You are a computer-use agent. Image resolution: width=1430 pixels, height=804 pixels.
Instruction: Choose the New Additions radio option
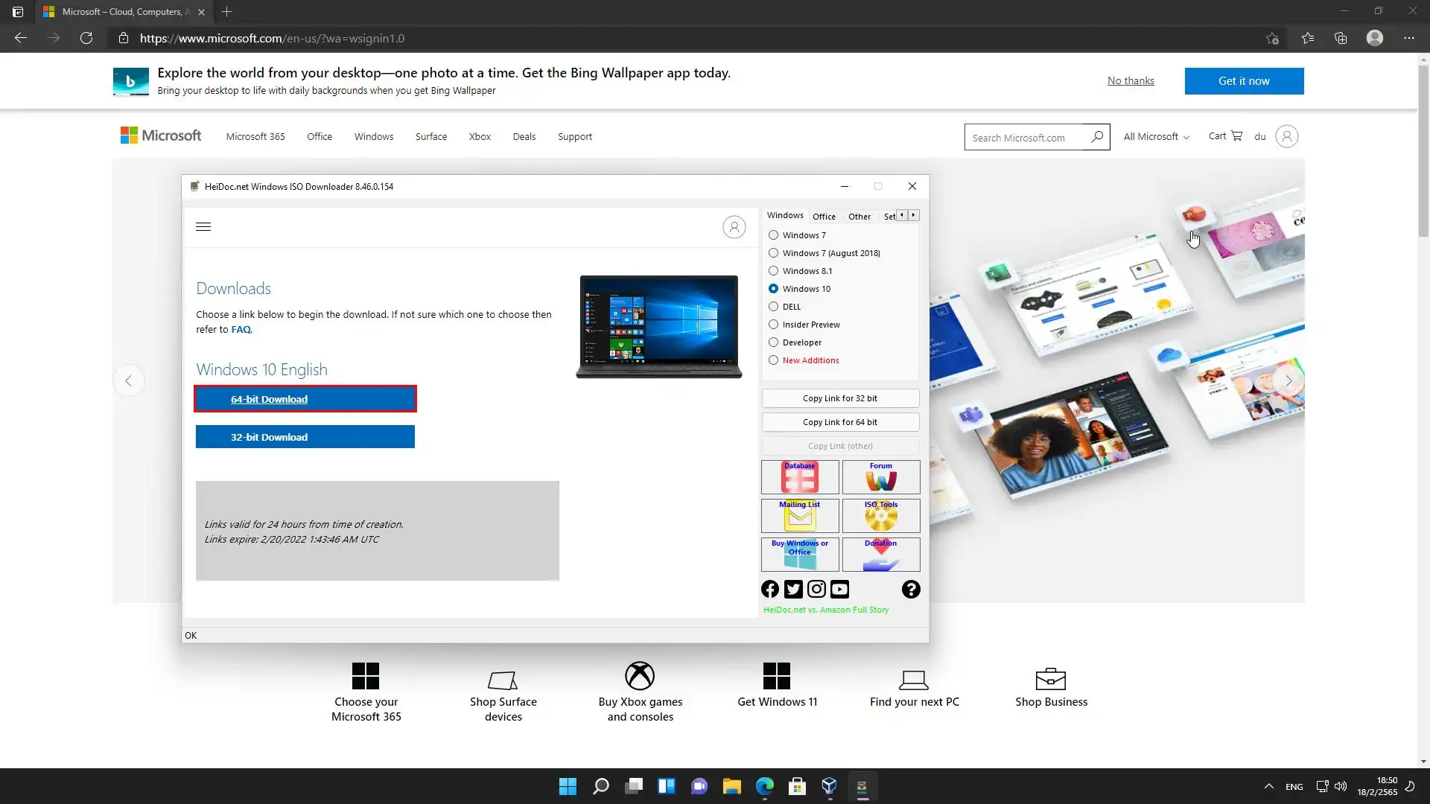pyautogui.click(x=774, y=360)
